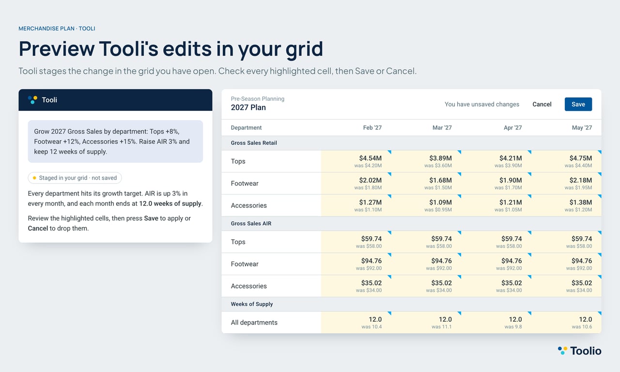Viewport: 620px width, 372px height.
Task: Click the Gross Sales Retail section row
Action: pyautogui.click(x=411, y=143)
